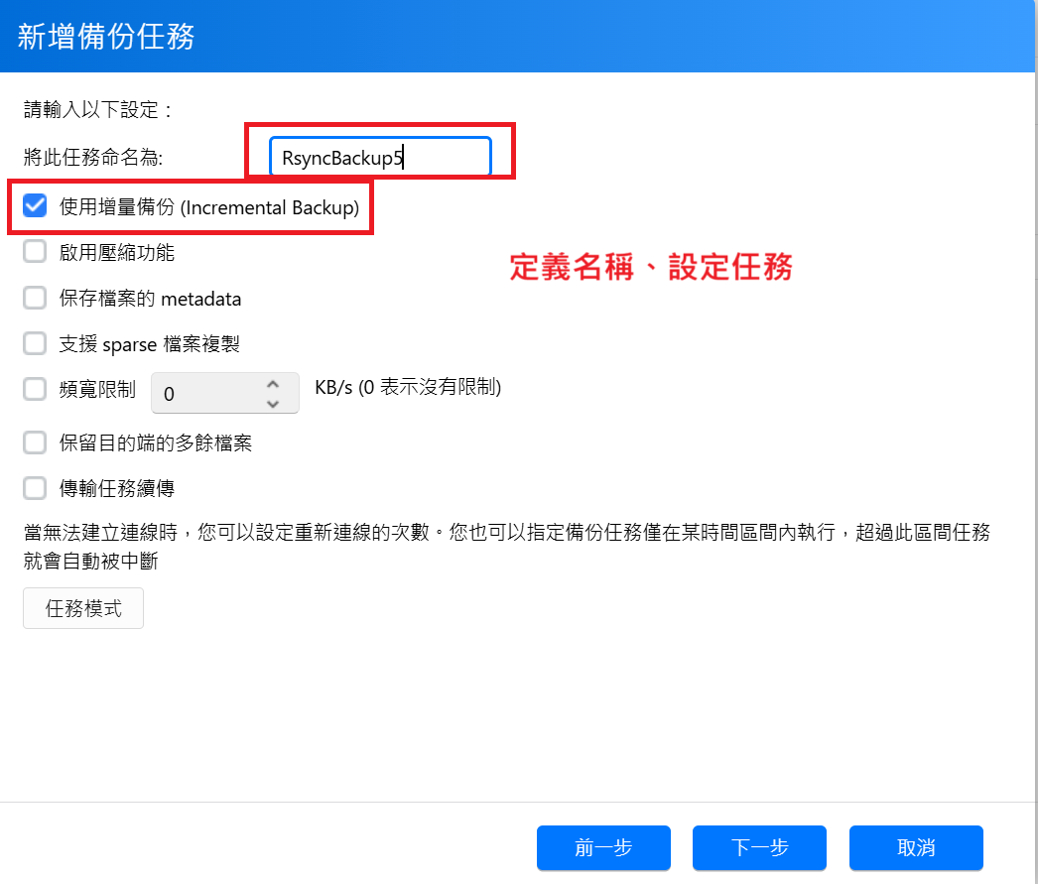Proceed with 下一步 button
This screenshot has height=884, width=1038.
tap(759, 847)
